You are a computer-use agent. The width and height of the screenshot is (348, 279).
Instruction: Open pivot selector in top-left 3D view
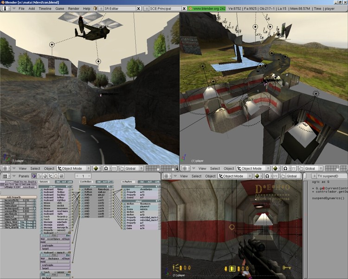point(106,168)
